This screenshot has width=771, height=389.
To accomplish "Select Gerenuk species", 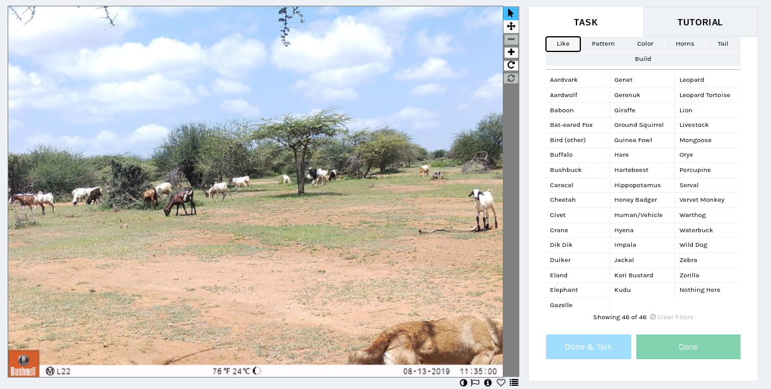I will [x=642, y=95].
